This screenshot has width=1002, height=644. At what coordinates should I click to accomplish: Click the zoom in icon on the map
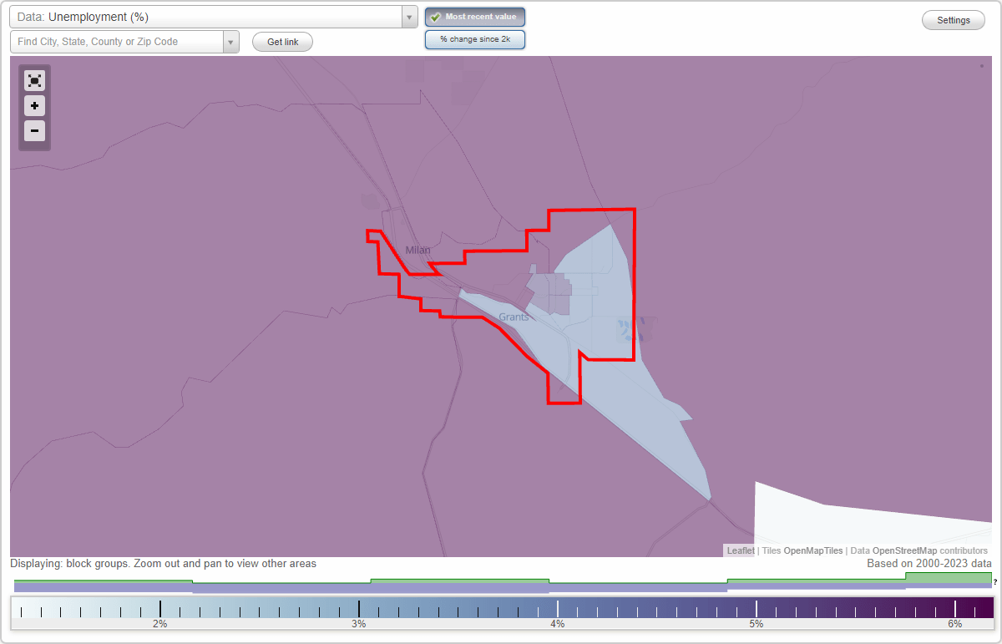(x=34, y=106)
